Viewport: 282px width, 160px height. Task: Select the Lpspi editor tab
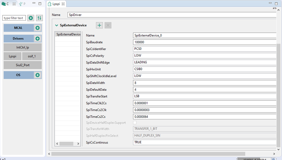(56, 4)
